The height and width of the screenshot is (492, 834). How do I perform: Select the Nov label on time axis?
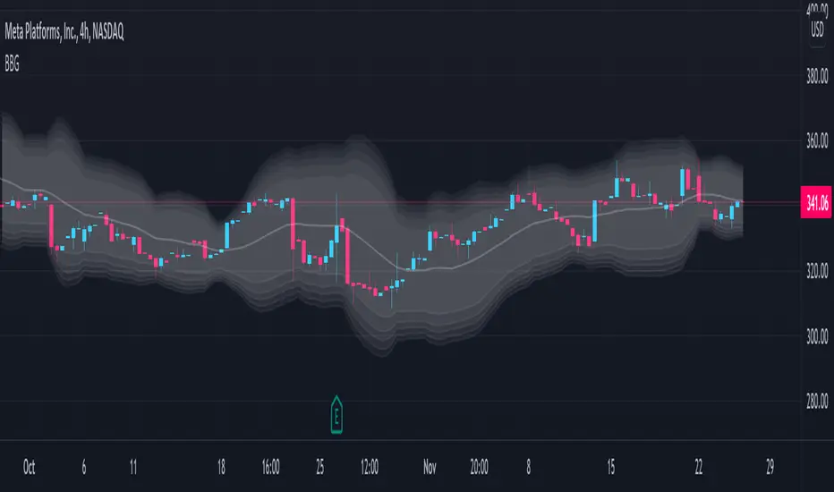427,466
